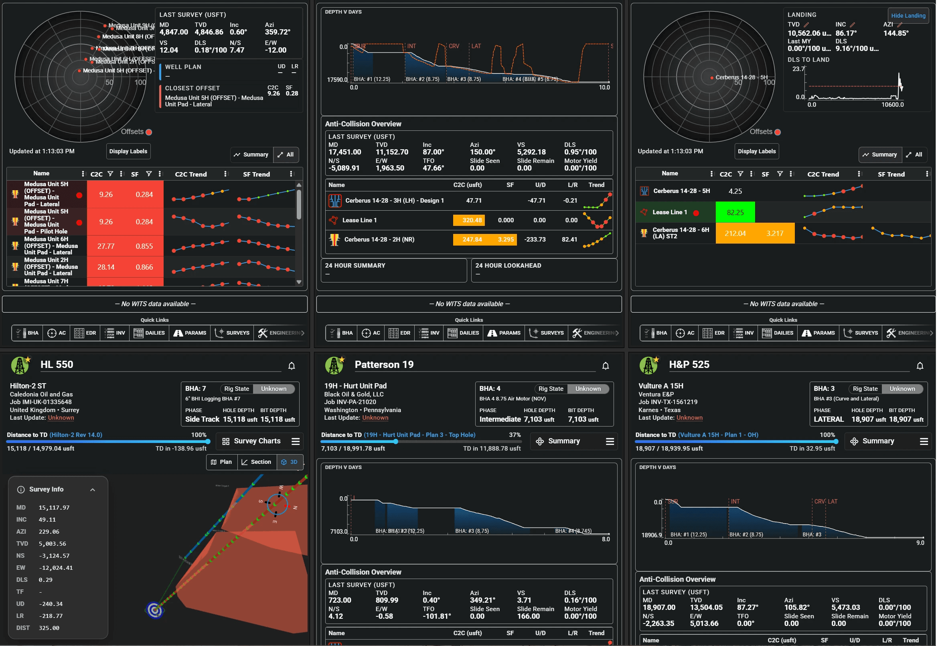Viewport: 938px width, 646px height.
Task: Open the SF column filter in the Cerberus table
Action: tap(780, 174)
